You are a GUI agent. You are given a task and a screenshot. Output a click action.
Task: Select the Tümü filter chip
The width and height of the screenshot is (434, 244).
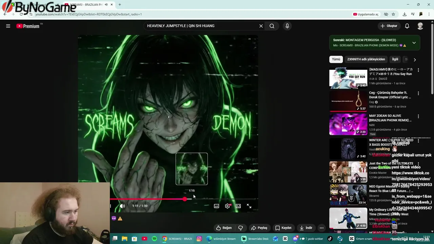(x=336, y=59)
